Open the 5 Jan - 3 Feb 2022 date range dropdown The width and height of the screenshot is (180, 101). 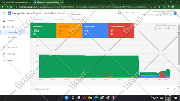point(165,28)
